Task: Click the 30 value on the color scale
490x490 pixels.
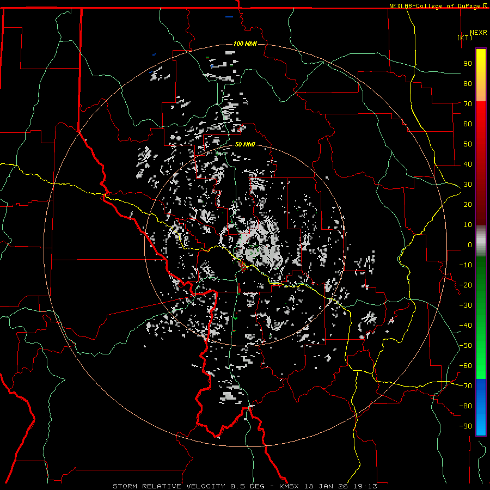Action: [468, 185]
